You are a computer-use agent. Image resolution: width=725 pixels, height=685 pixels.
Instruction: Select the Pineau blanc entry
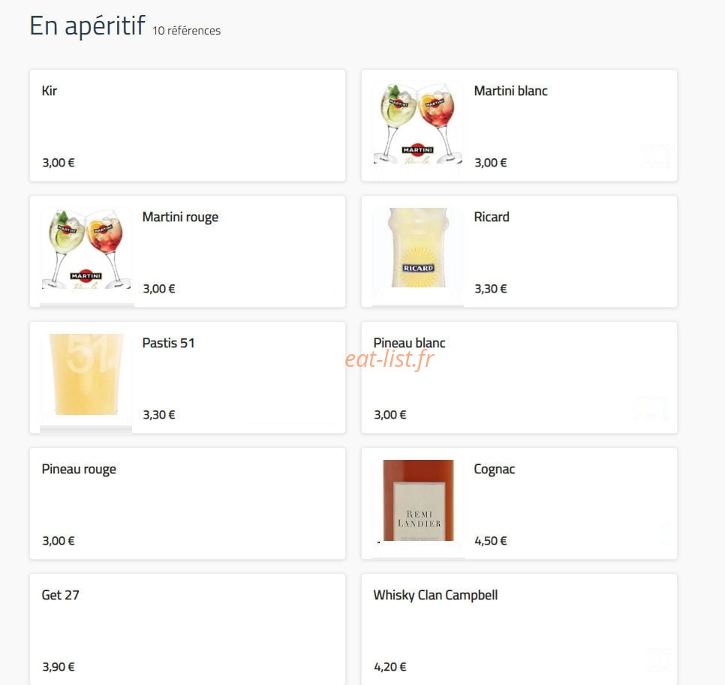[x=519, y=377]
